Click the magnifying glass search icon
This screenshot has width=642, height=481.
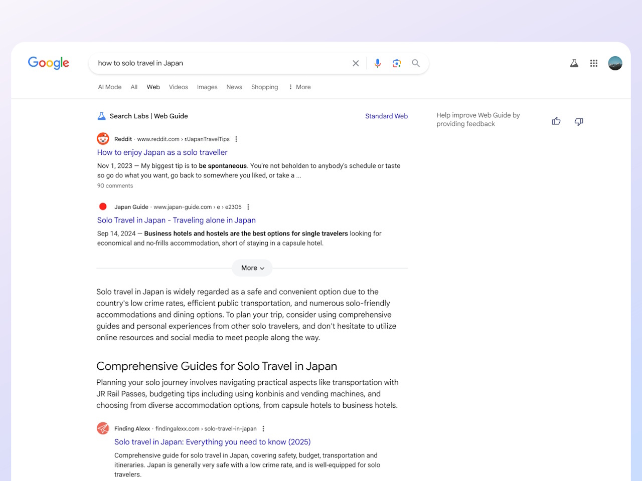click(x=416, y=63)
